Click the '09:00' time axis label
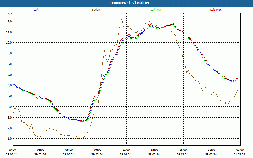253x158 pixels. coord(98,150)
